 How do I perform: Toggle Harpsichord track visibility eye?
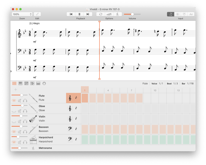tap(14, 142)
